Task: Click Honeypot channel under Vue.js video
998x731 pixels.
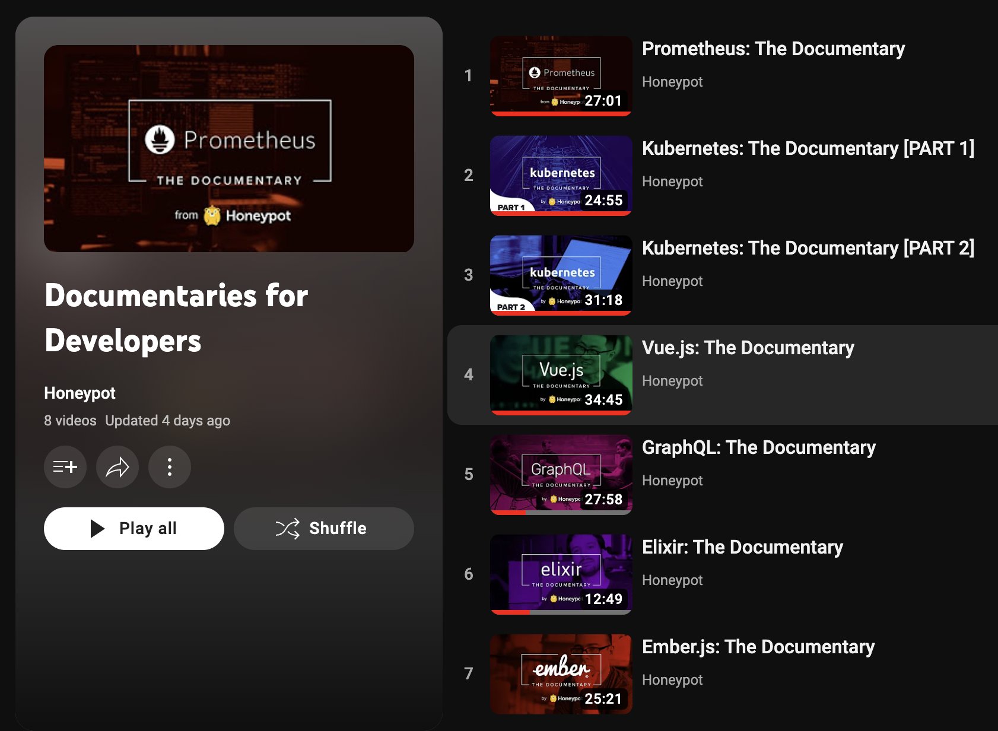Action: point(672,381)
